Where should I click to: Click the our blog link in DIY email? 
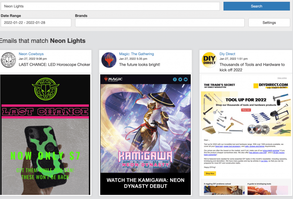[x=264, y=161]
